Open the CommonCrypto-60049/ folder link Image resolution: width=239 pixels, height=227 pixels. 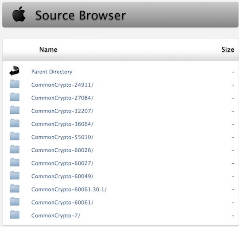[x=62, y=177]
